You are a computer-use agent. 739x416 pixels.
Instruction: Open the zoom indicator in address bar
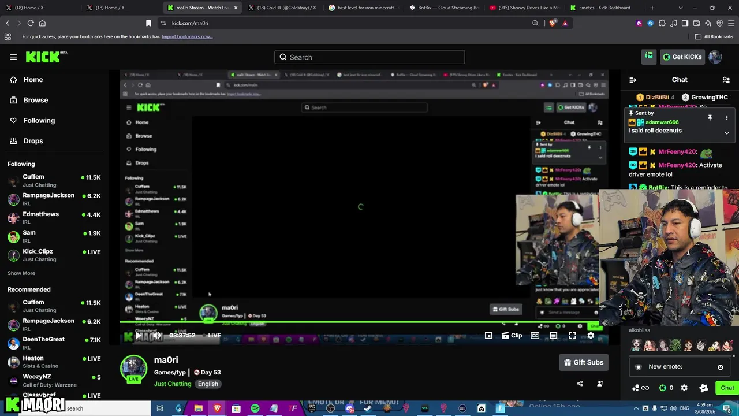click(x=535, y=23)
